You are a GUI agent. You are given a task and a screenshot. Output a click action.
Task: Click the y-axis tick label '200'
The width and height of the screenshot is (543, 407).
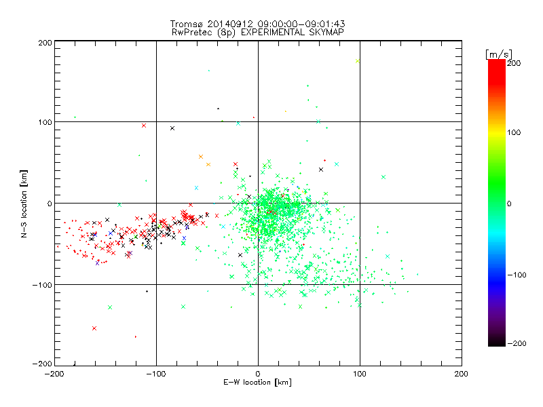pos(45,43)
